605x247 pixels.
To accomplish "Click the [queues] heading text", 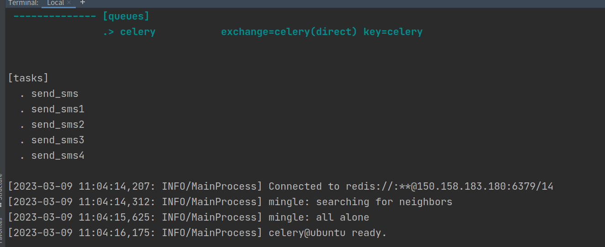I will tap(126, 17).
